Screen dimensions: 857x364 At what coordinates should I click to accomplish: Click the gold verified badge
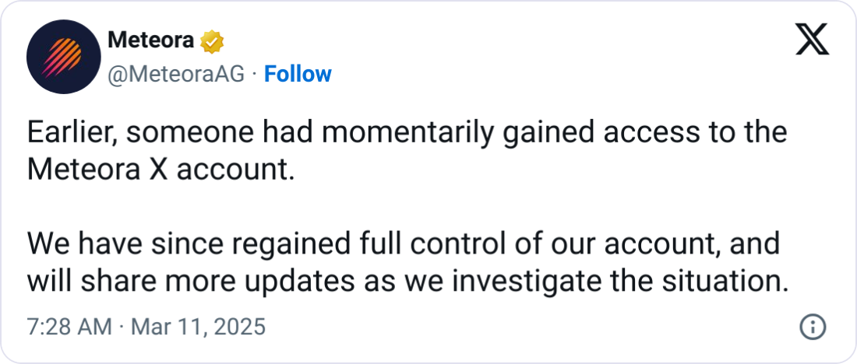click(212, 41)
